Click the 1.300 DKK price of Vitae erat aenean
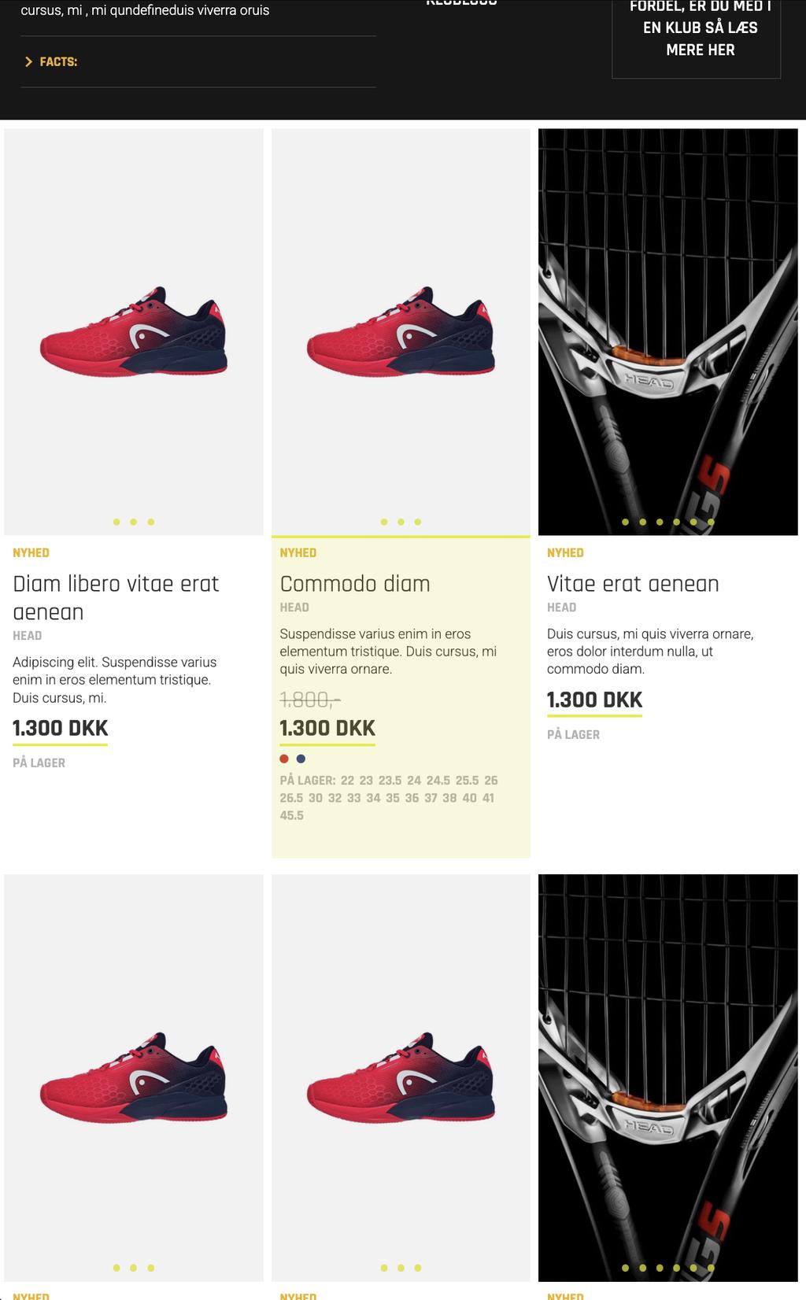 pyautogui.click(x=595, y=700)
